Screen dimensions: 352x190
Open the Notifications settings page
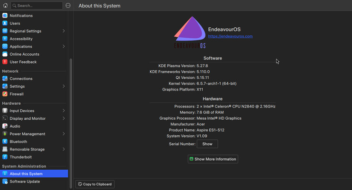pyautogui.click(x=34, y=16)
